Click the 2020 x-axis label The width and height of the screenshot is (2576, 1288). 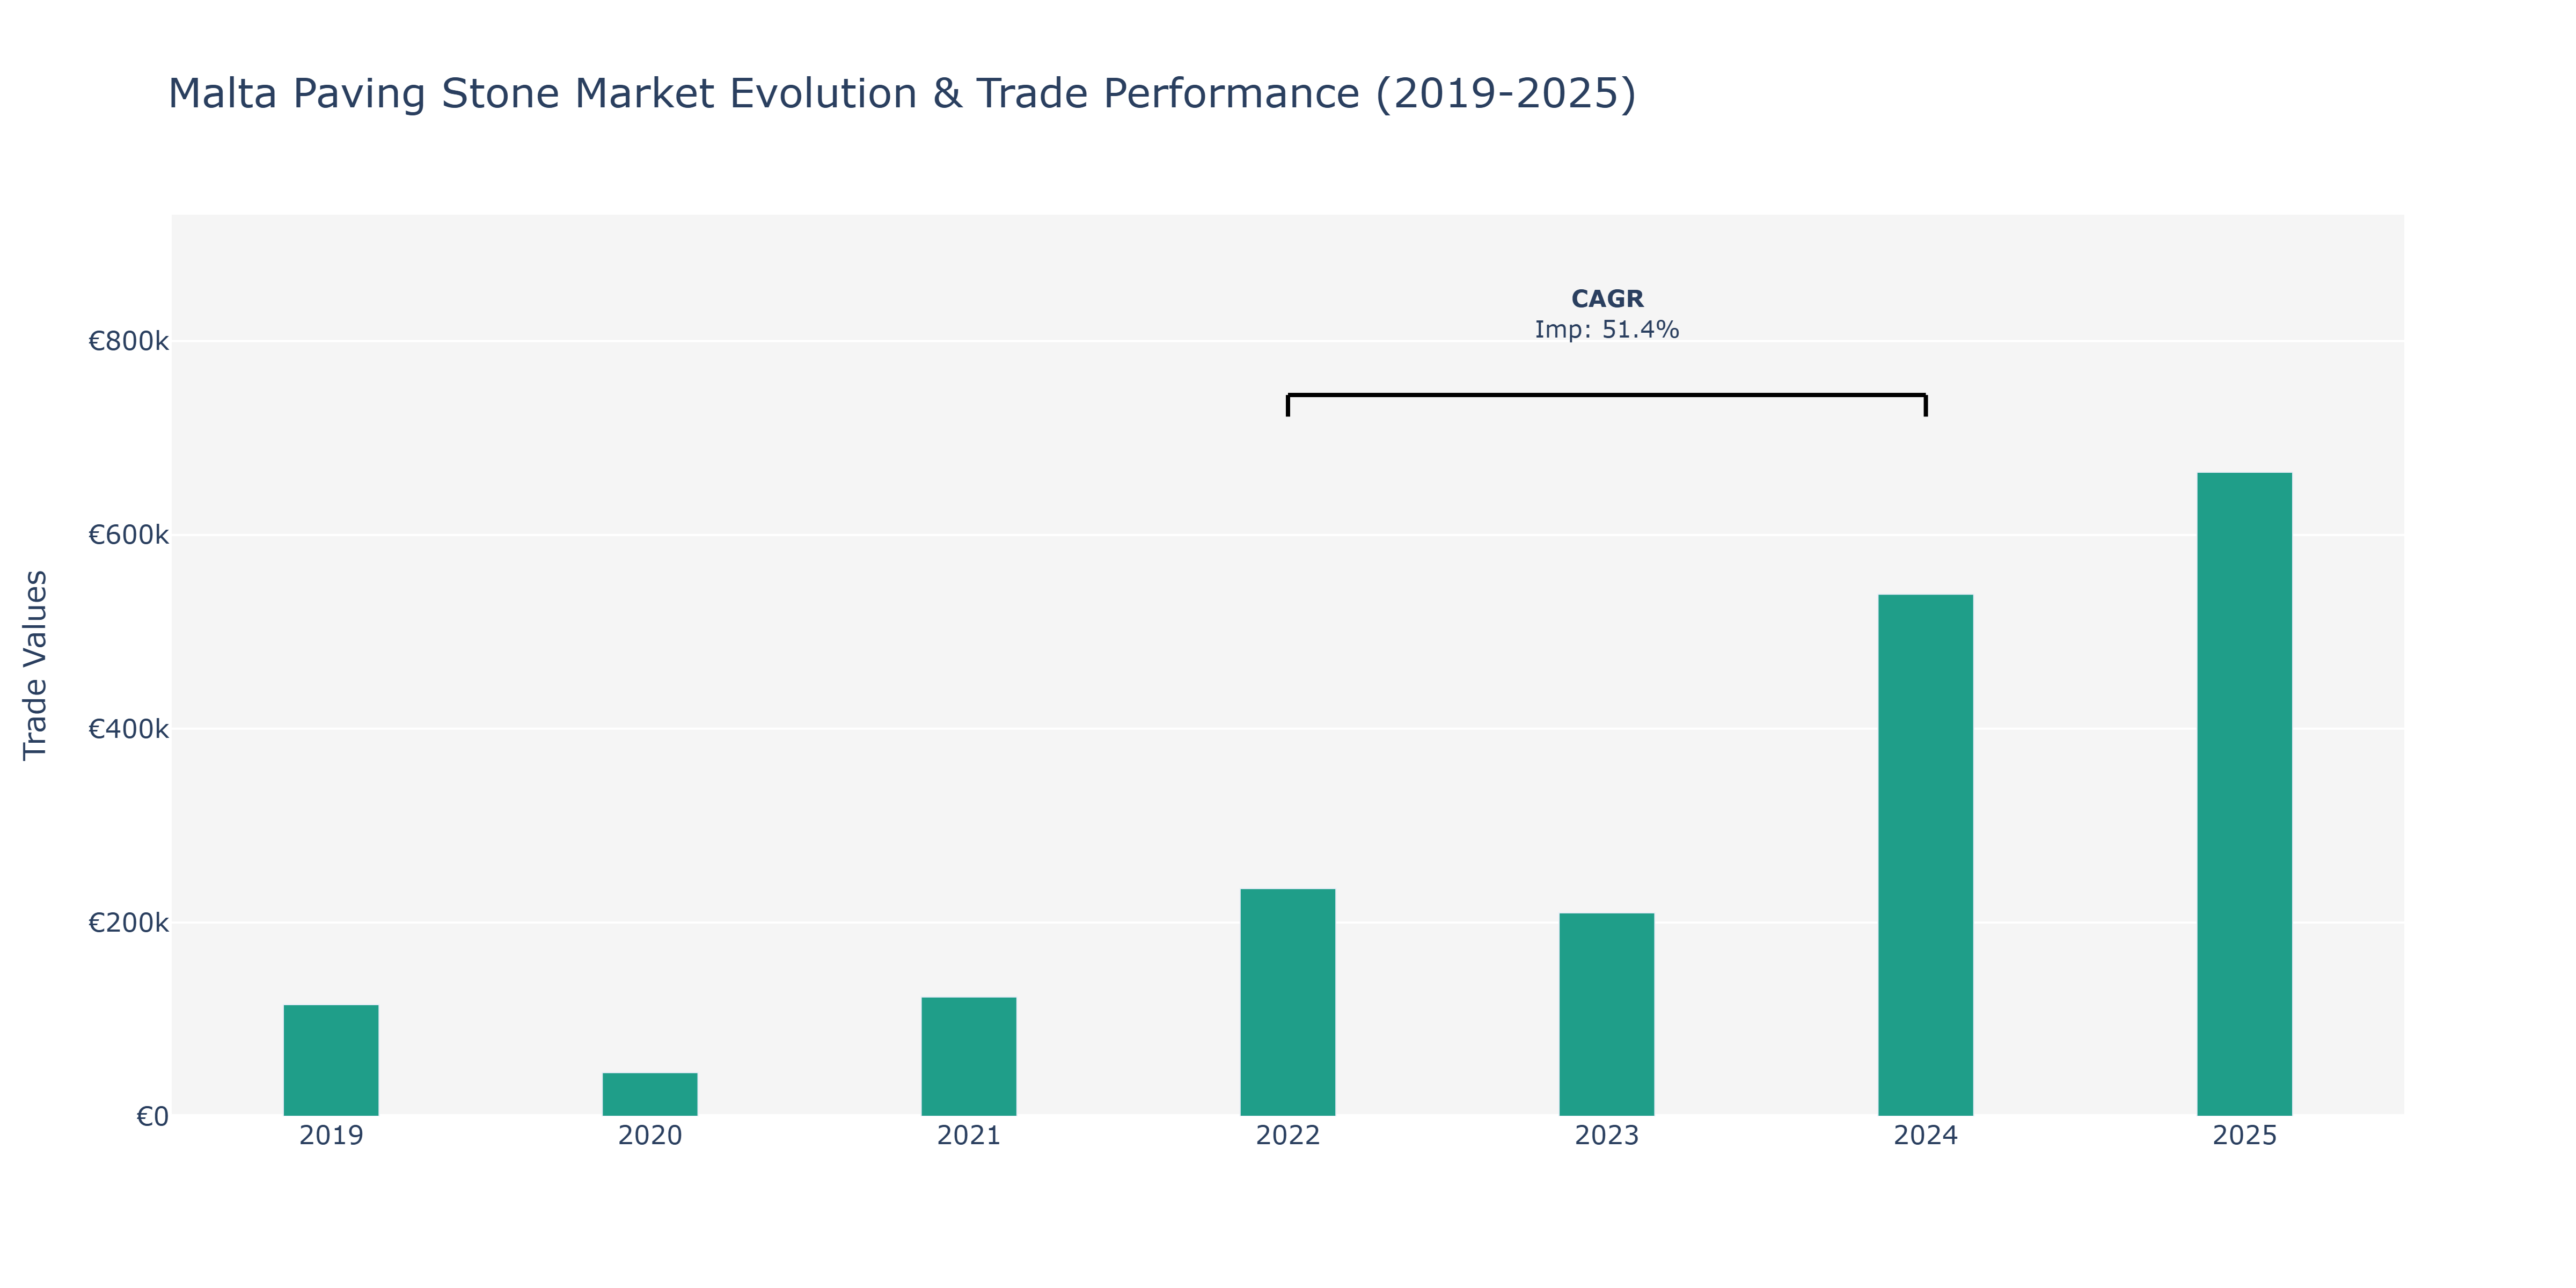pos(650,1136)
